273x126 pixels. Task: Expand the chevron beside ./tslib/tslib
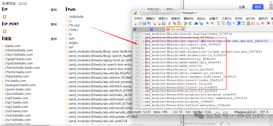point(66,17)
